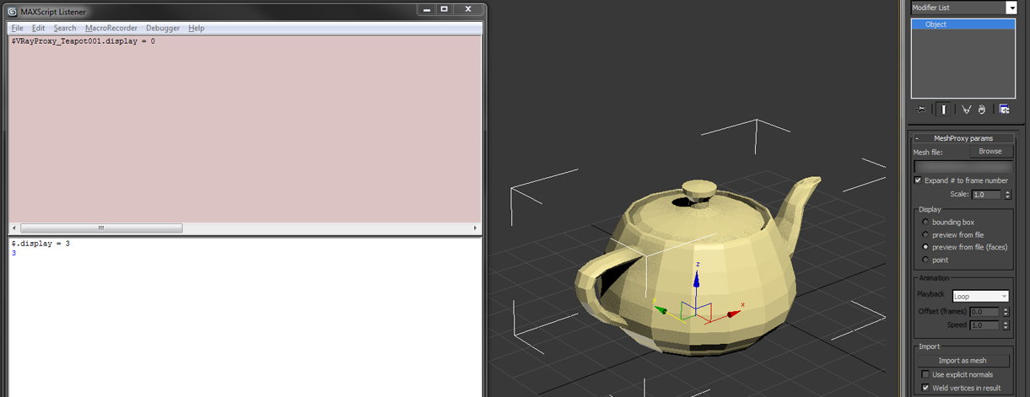Open configure modifier sets icon
The width and height of the screenshot is (1030, 397).
(x=1004, y=109)
